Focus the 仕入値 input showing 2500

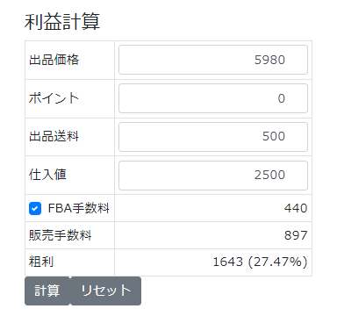pyautogui.click(x=213, y=176)
